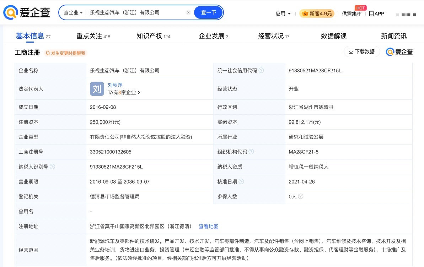This screenshot has height=267, width=424.
Task: Click help icon next to 纳税人识别号
Action: (53, 167)
